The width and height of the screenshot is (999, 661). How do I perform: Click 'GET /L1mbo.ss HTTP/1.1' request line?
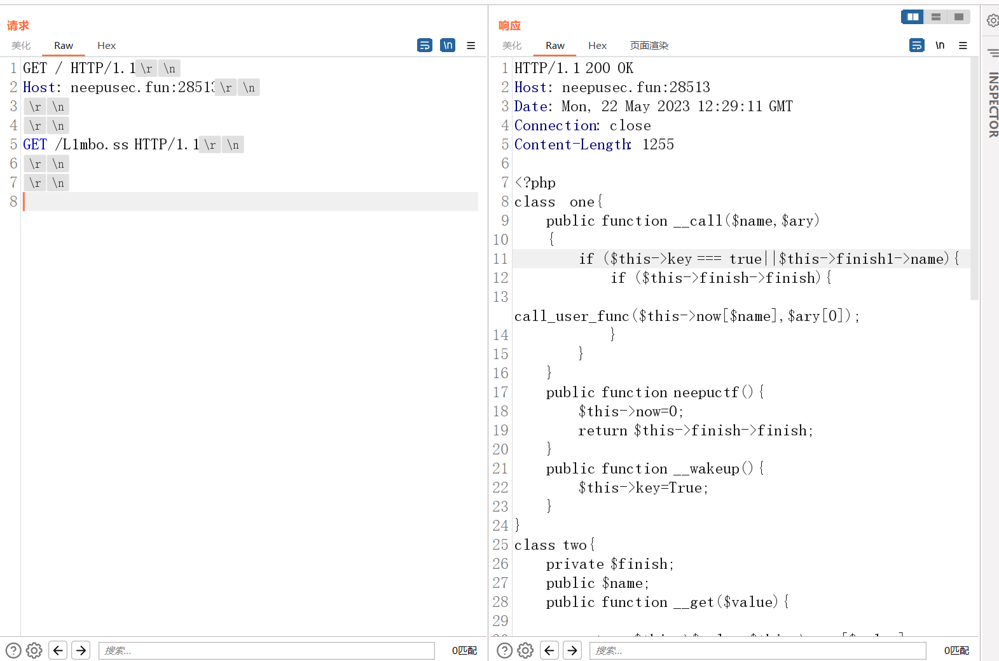[111, 144]
